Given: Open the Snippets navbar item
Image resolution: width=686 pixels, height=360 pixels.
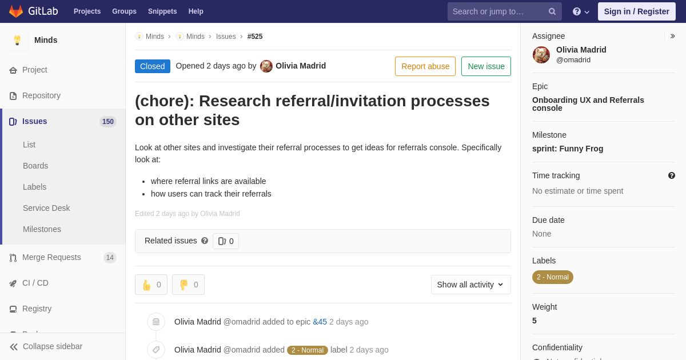Looking at the screenshot, I should tap(162, 11).
